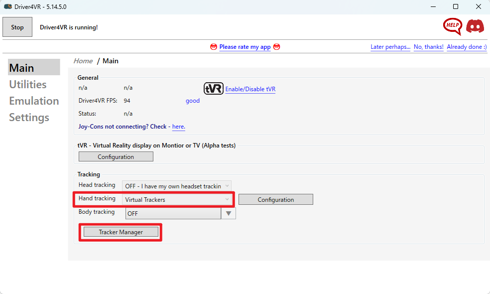
Task: Expand Body tracking dropdown arrow
Action: (x=229, y=214)
